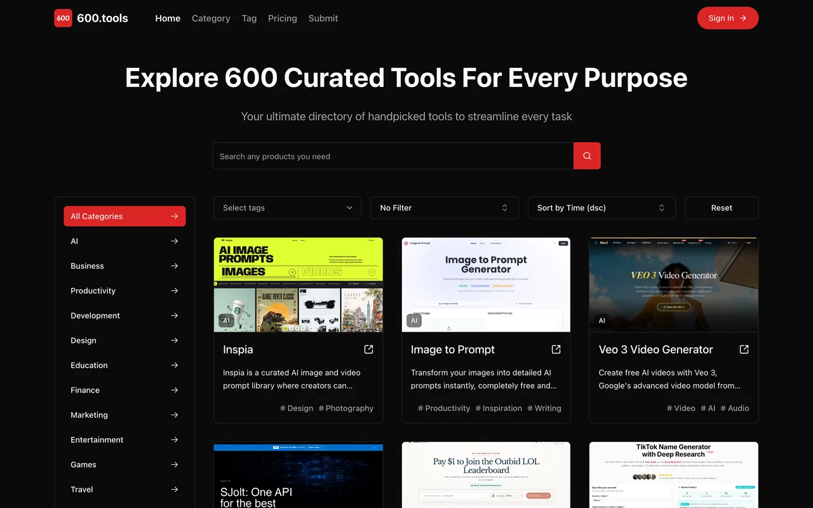The image size is (813, 508).
Task: Select Design category label in sidebar
Action: [x=83, y=340]
